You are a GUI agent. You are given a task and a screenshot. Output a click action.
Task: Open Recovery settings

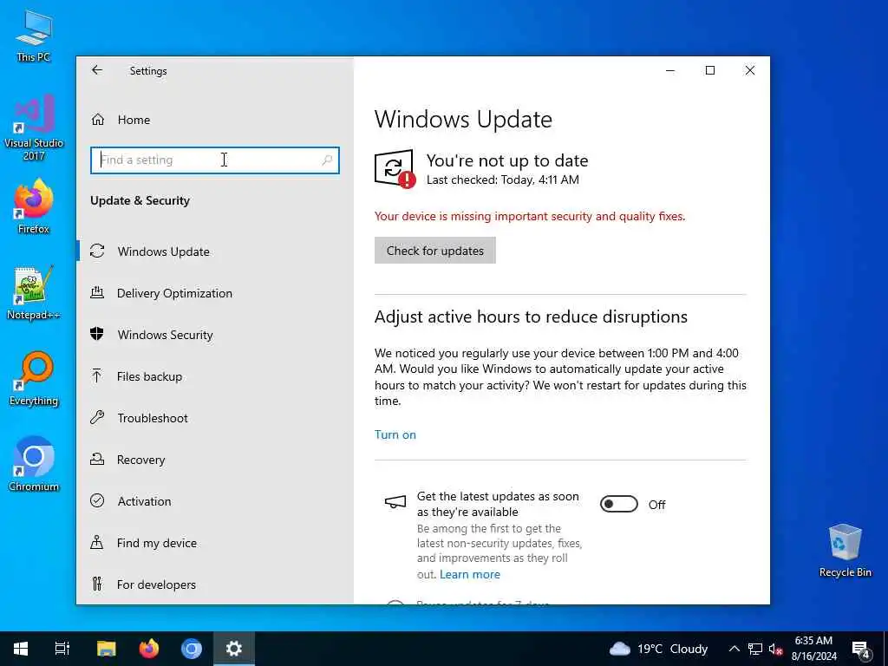pyautogui.click(x=215, y=460)
